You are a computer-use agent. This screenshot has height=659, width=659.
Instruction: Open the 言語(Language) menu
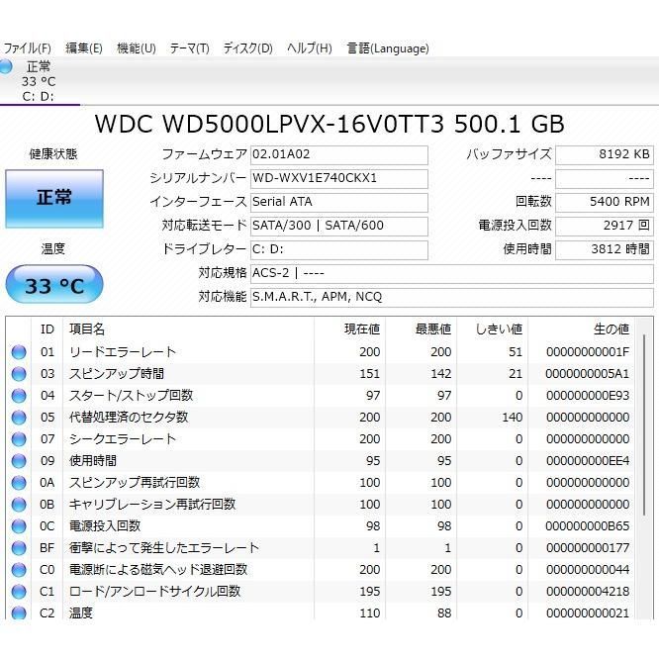(x=388, y=48)
